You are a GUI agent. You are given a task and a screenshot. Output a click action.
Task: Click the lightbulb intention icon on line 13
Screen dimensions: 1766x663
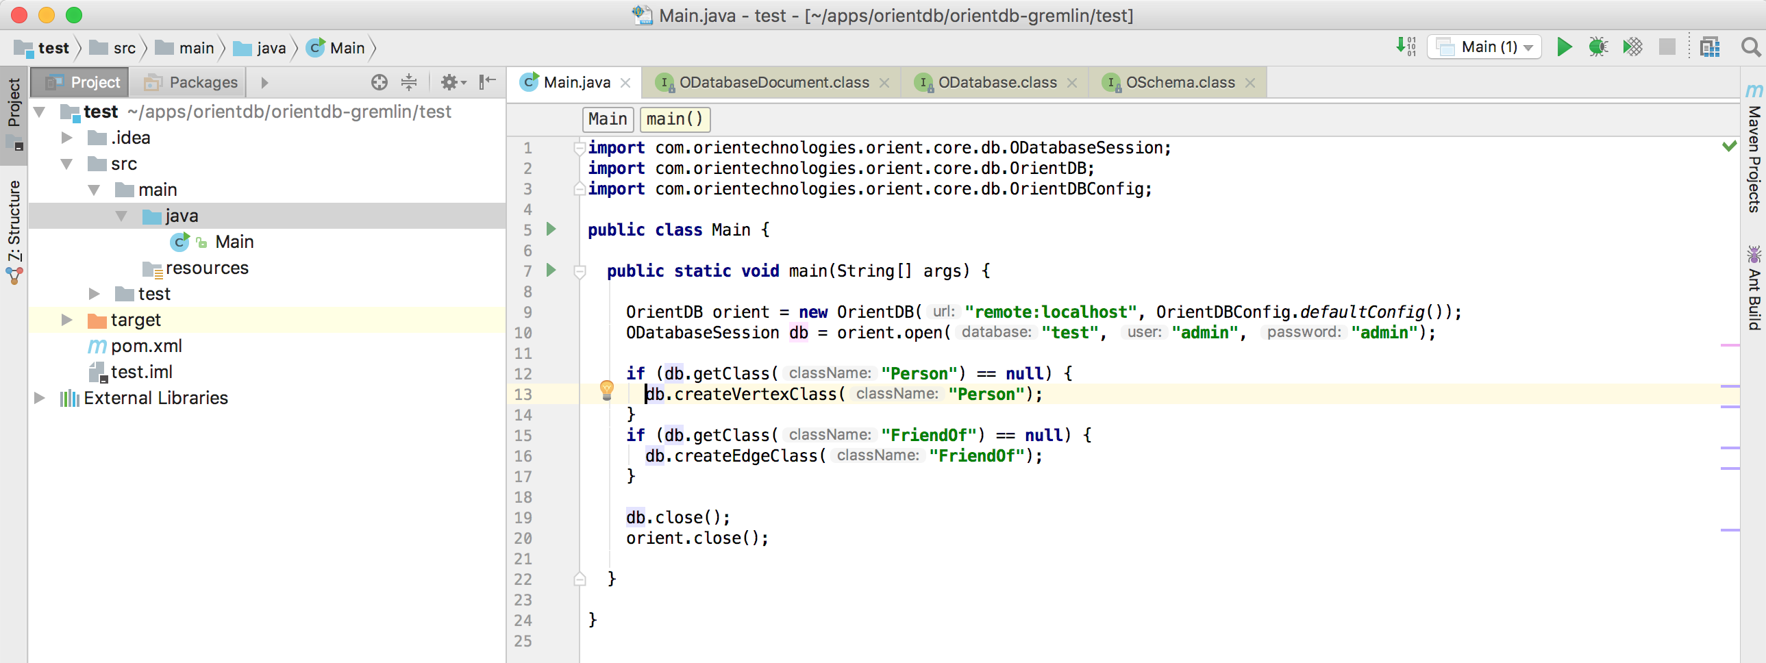coord(607,390)
